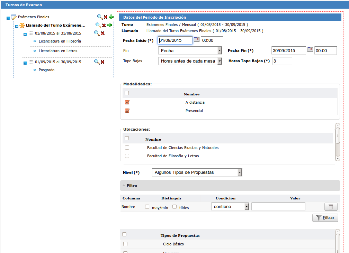The image size is (349, 253).
Task: Toggle select-all Tipos de Propuestas checkbox
Action: [x=124, y=234]
